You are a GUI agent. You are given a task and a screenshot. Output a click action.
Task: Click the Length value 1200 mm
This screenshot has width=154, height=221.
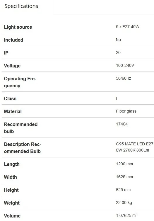click(124, 164)
